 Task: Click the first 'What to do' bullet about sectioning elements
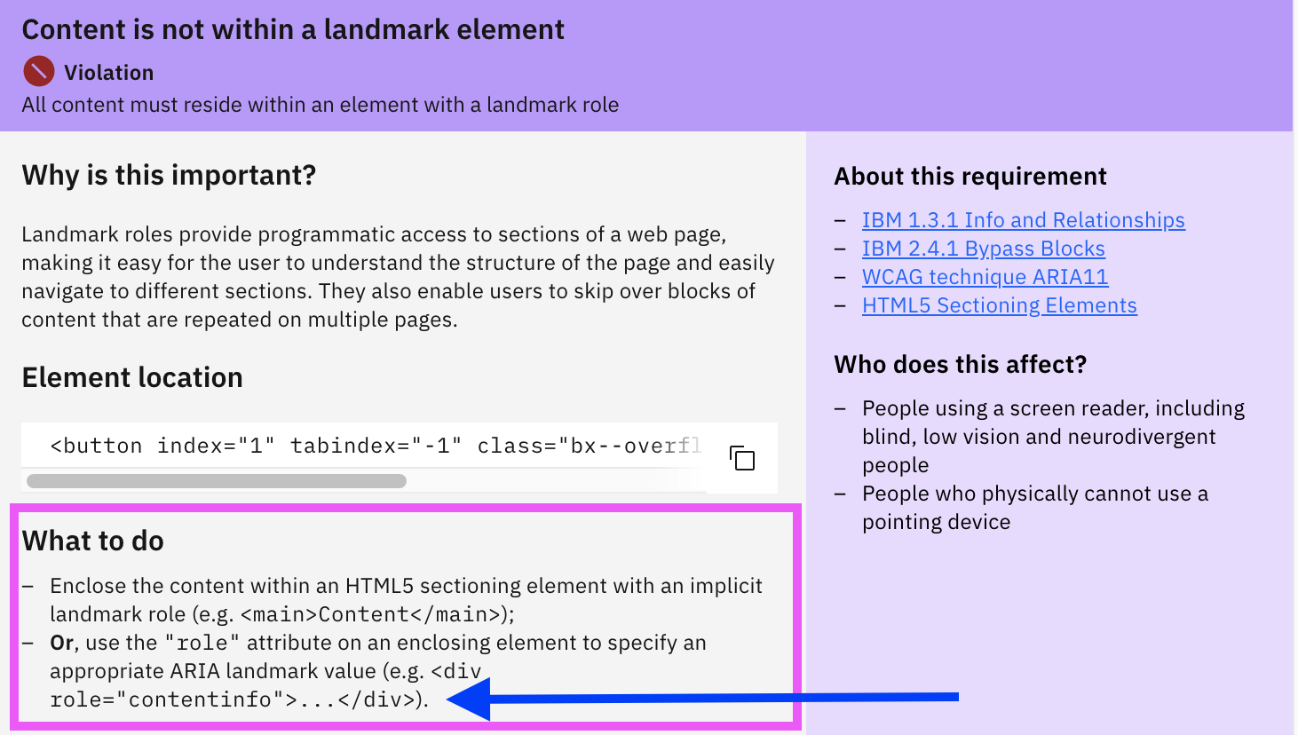point(407,599)
